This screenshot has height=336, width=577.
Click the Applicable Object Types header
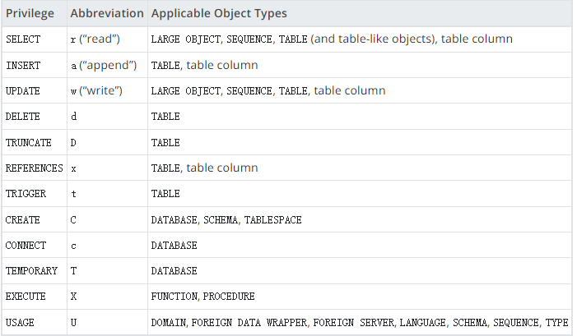219,14
